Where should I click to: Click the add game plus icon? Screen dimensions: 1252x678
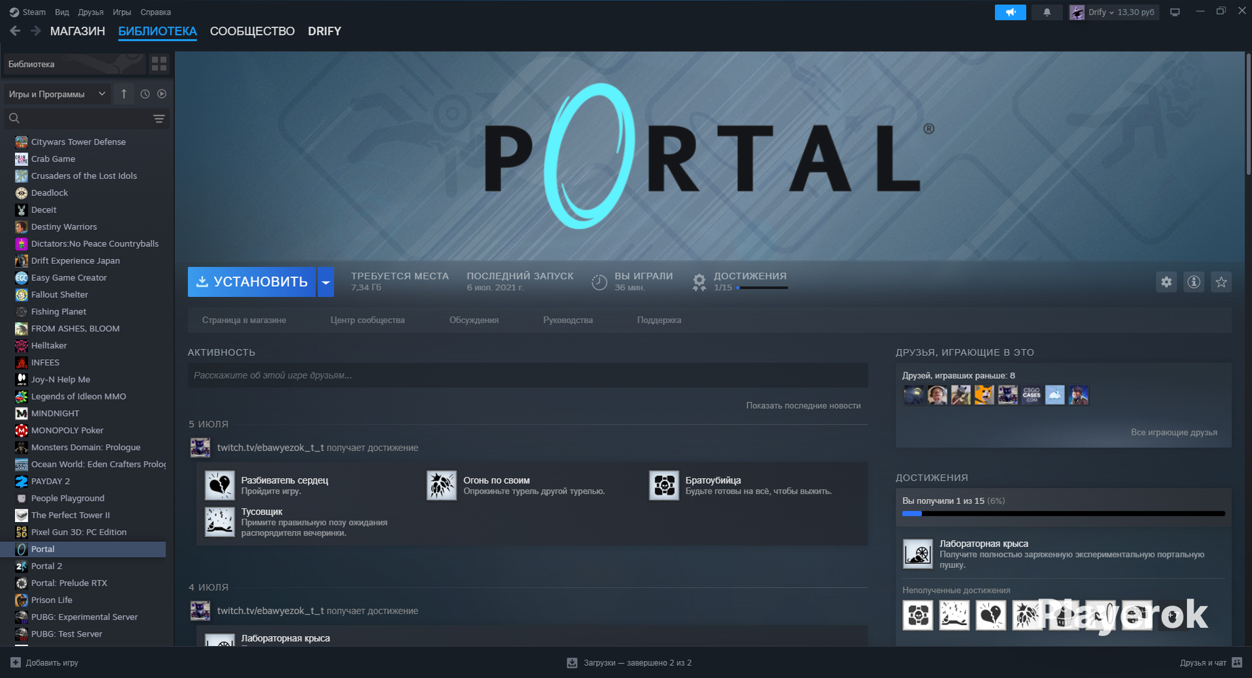tap(16, 662)
